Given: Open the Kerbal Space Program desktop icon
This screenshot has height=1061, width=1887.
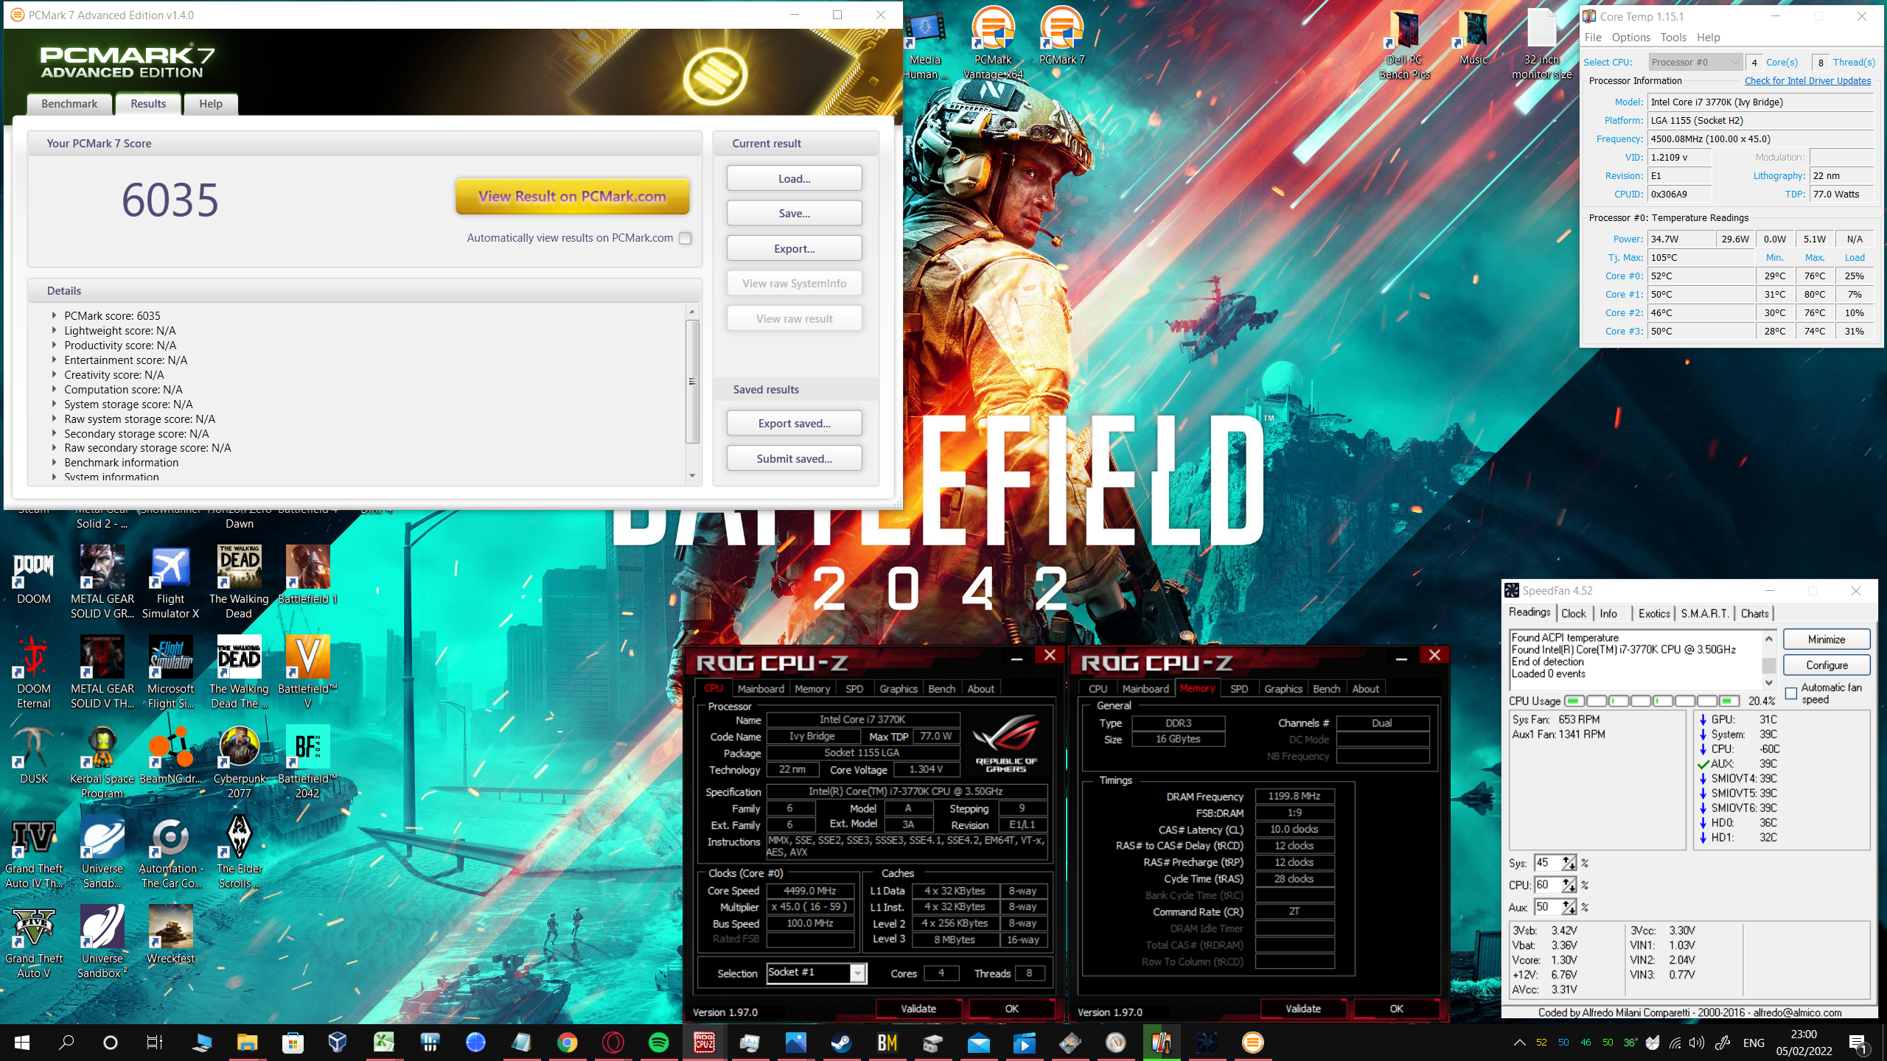Looking at the screenshot, I should [102, 762].
